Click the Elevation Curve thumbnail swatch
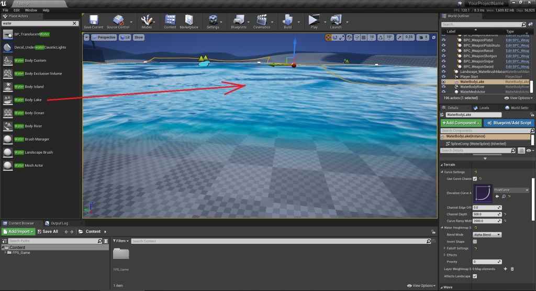This screenshot has height=291, width=536. point(483,192)
